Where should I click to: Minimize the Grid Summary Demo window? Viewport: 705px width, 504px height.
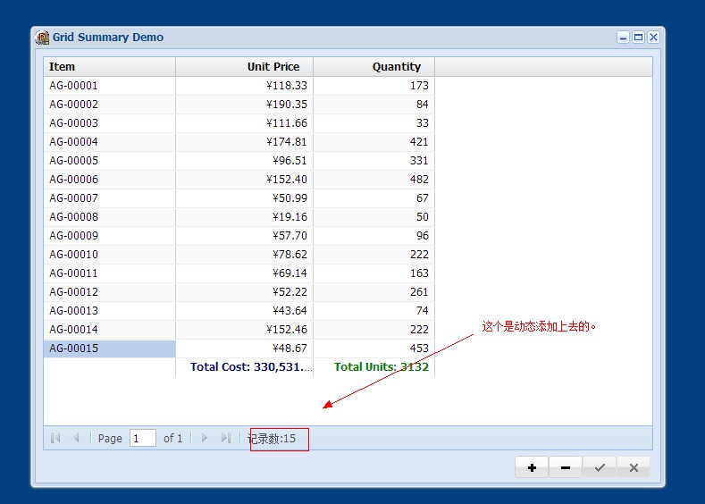pyautogui.click(x=623, y=38)
